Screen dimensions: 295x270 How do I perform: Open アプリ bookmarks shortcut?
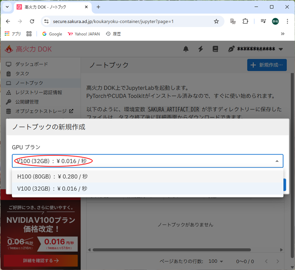(12, 34)
